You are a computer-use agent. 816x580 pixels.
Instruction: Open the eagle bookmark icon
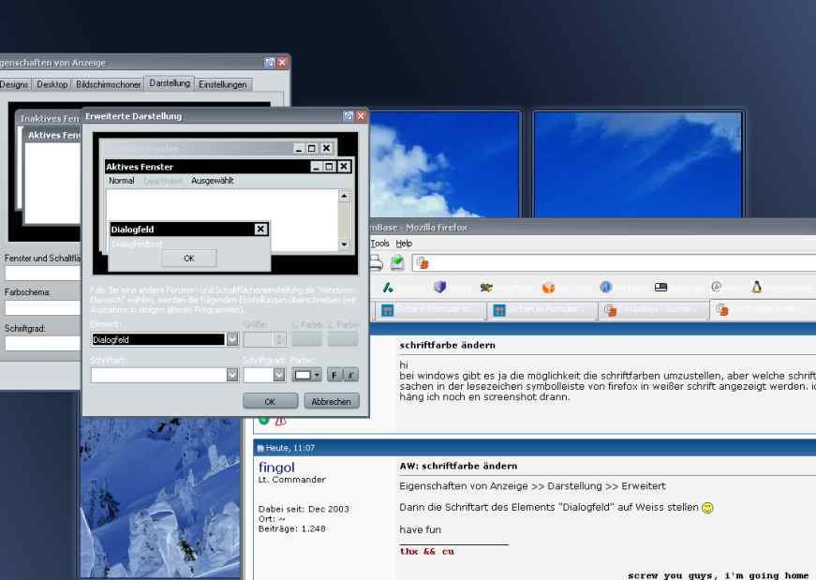pos(486,287)
